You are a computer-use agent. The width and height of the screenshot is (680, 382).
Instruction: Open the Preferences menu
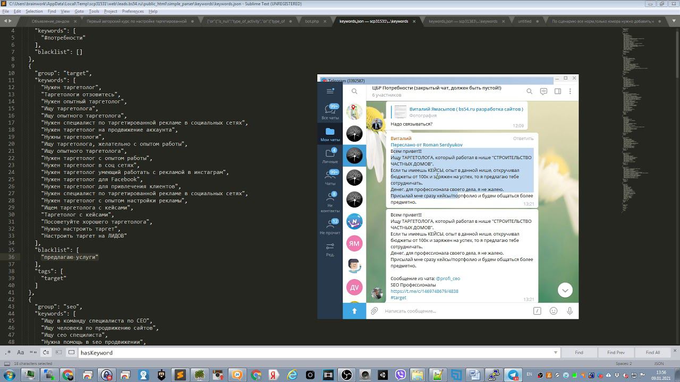click(132, 11)
